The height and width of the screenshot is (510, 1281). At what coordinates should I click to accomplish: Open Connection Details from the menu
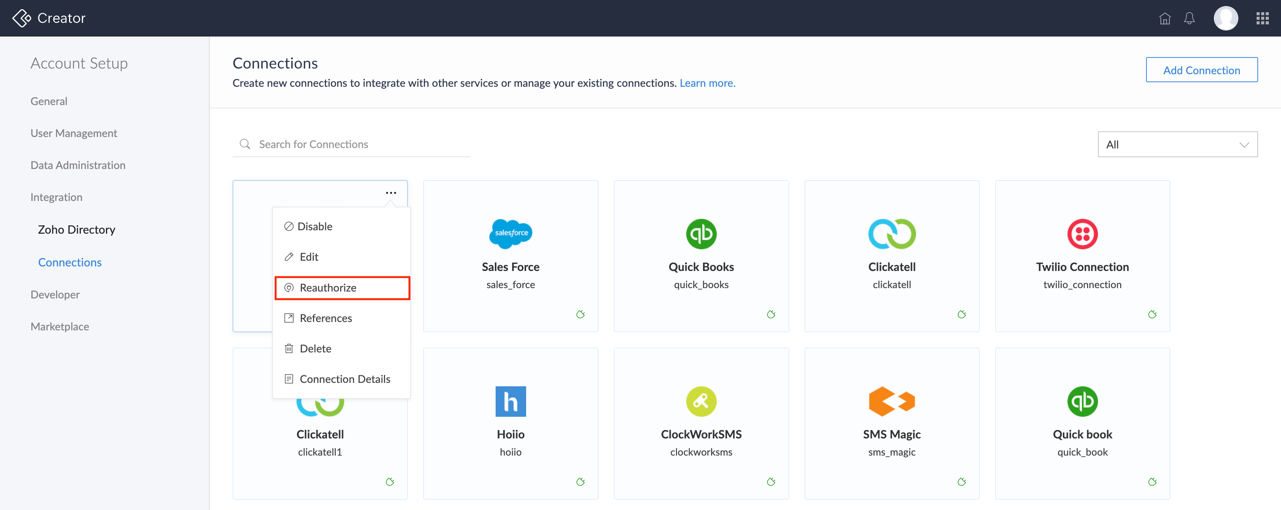pyautogui.click(x=342, y=379)
